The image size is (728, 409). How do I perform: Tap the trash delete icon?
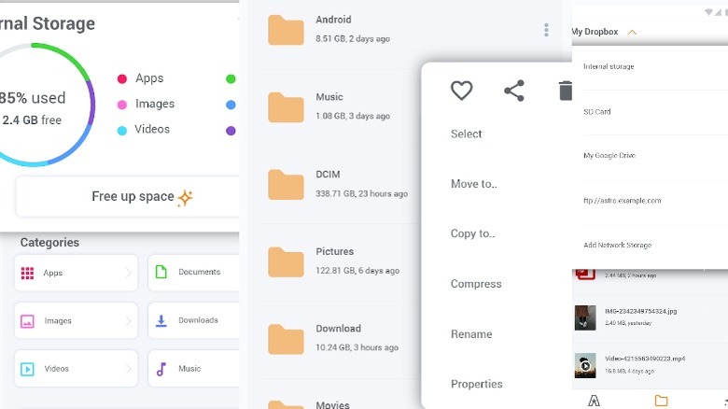[x=565, y=91]
